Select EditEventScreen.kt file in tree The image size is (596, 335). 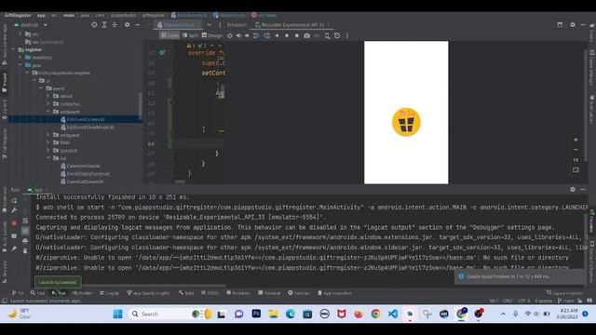(83, 119)
